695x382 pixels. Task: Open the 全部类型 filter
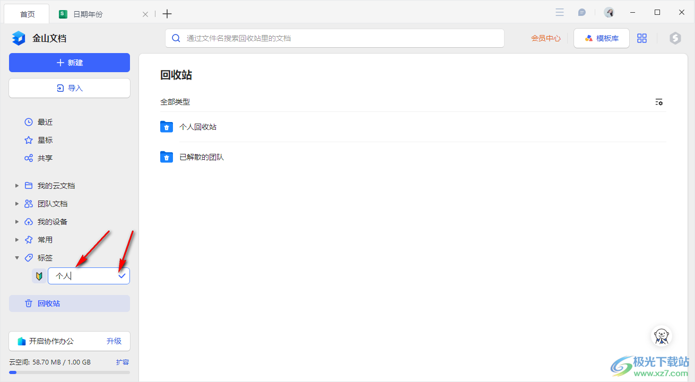click(x=175, y=102)
